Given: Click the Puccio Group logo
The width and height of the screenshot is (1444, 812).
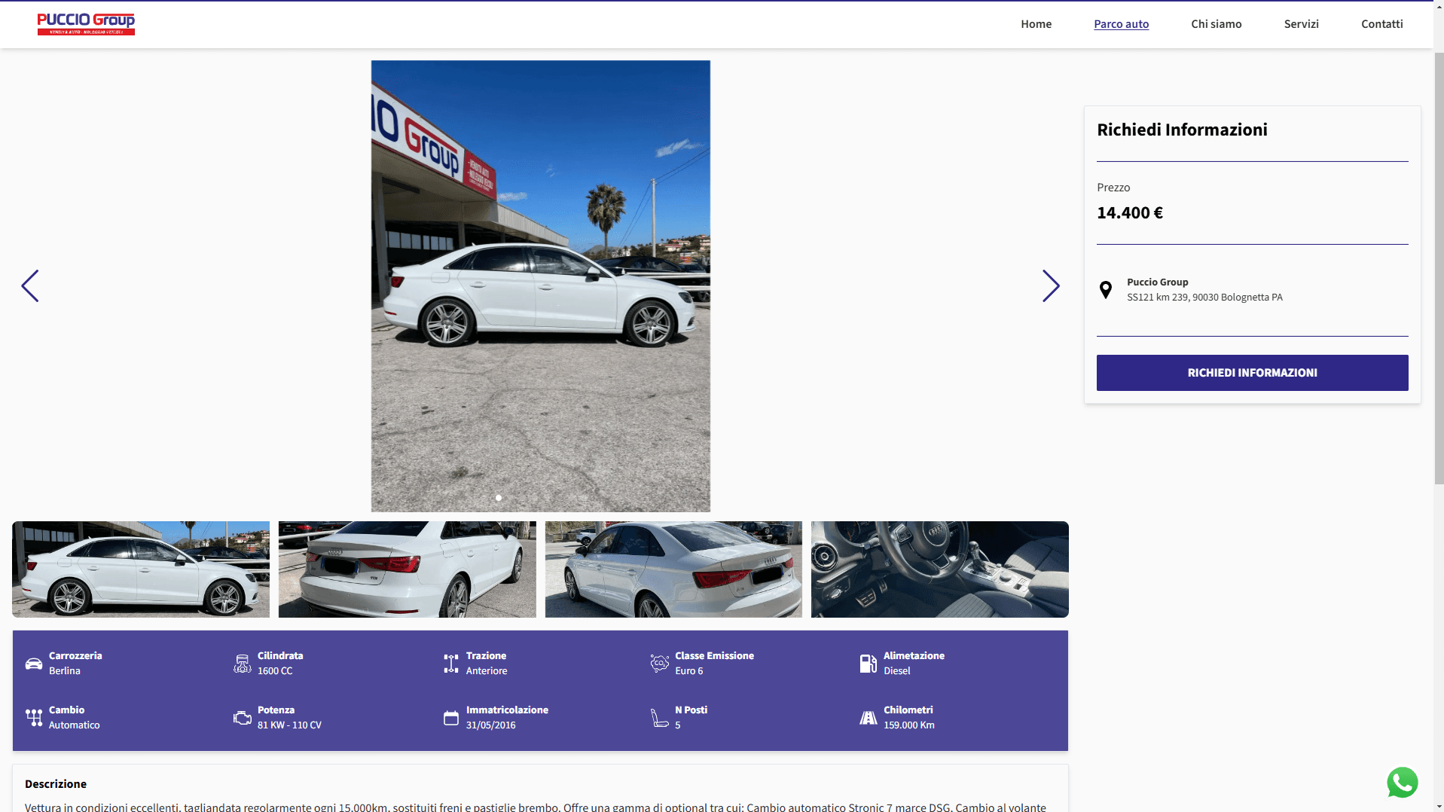Looking at the screenshot, I should tap(86, 24).
